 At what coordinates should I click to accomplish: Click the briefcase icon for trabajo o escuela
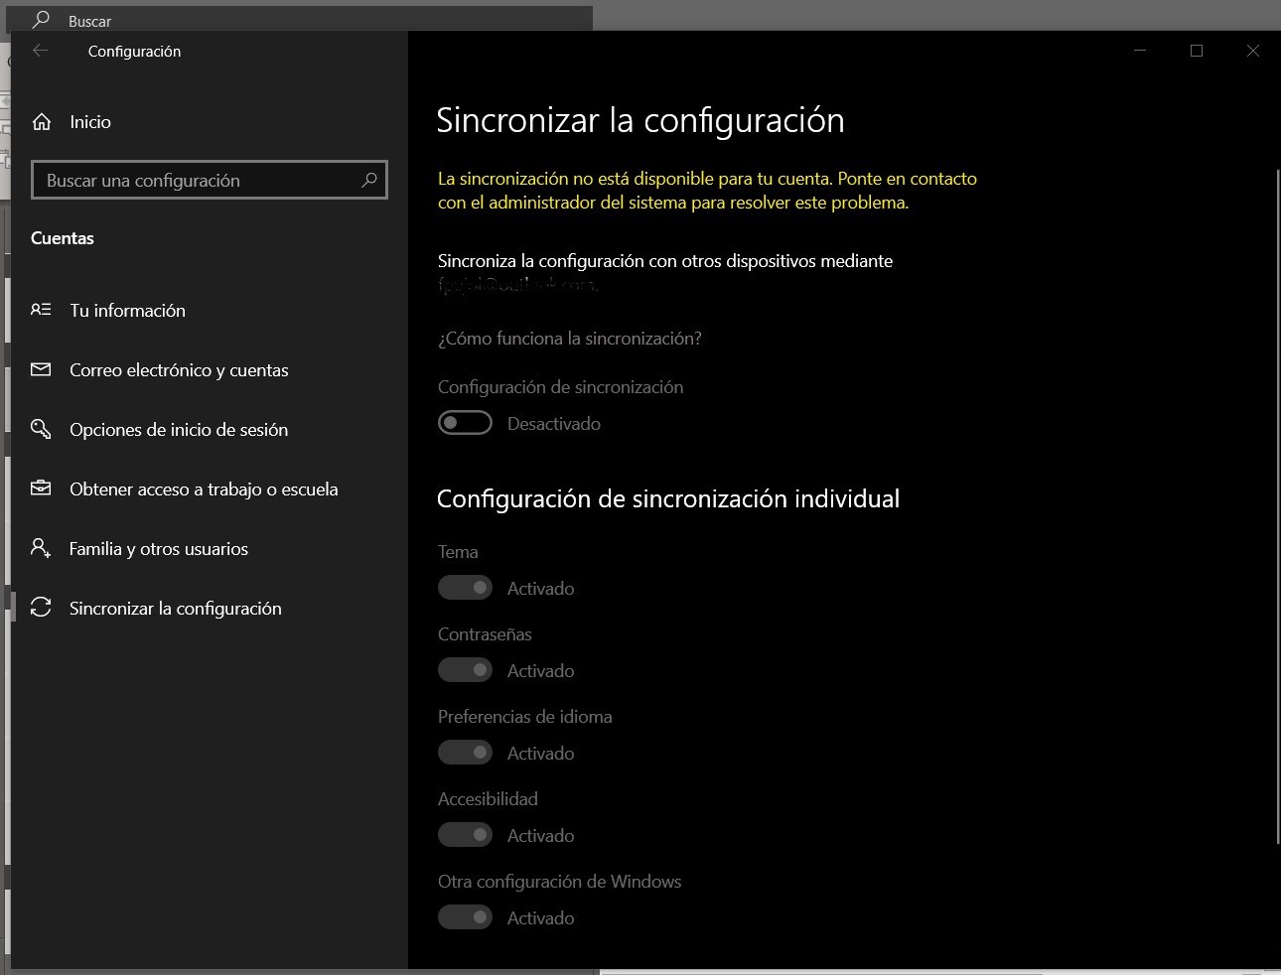[41, 488]
